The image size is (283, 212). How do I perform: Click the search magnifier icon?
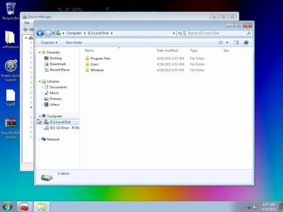[249, 33]
